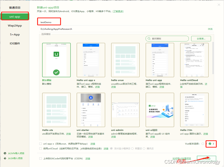
Task: Click the SVN import icon
Action: pos(5,153)
